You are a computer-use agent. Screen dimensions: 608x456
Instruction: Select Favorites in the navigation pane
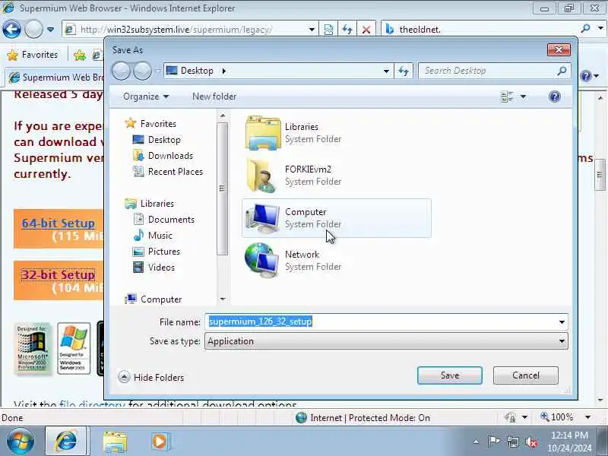click(x=158, y=124)
